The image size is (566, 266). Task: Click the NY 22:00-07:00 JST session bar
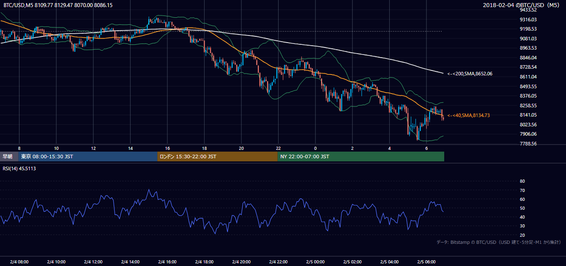361,156
